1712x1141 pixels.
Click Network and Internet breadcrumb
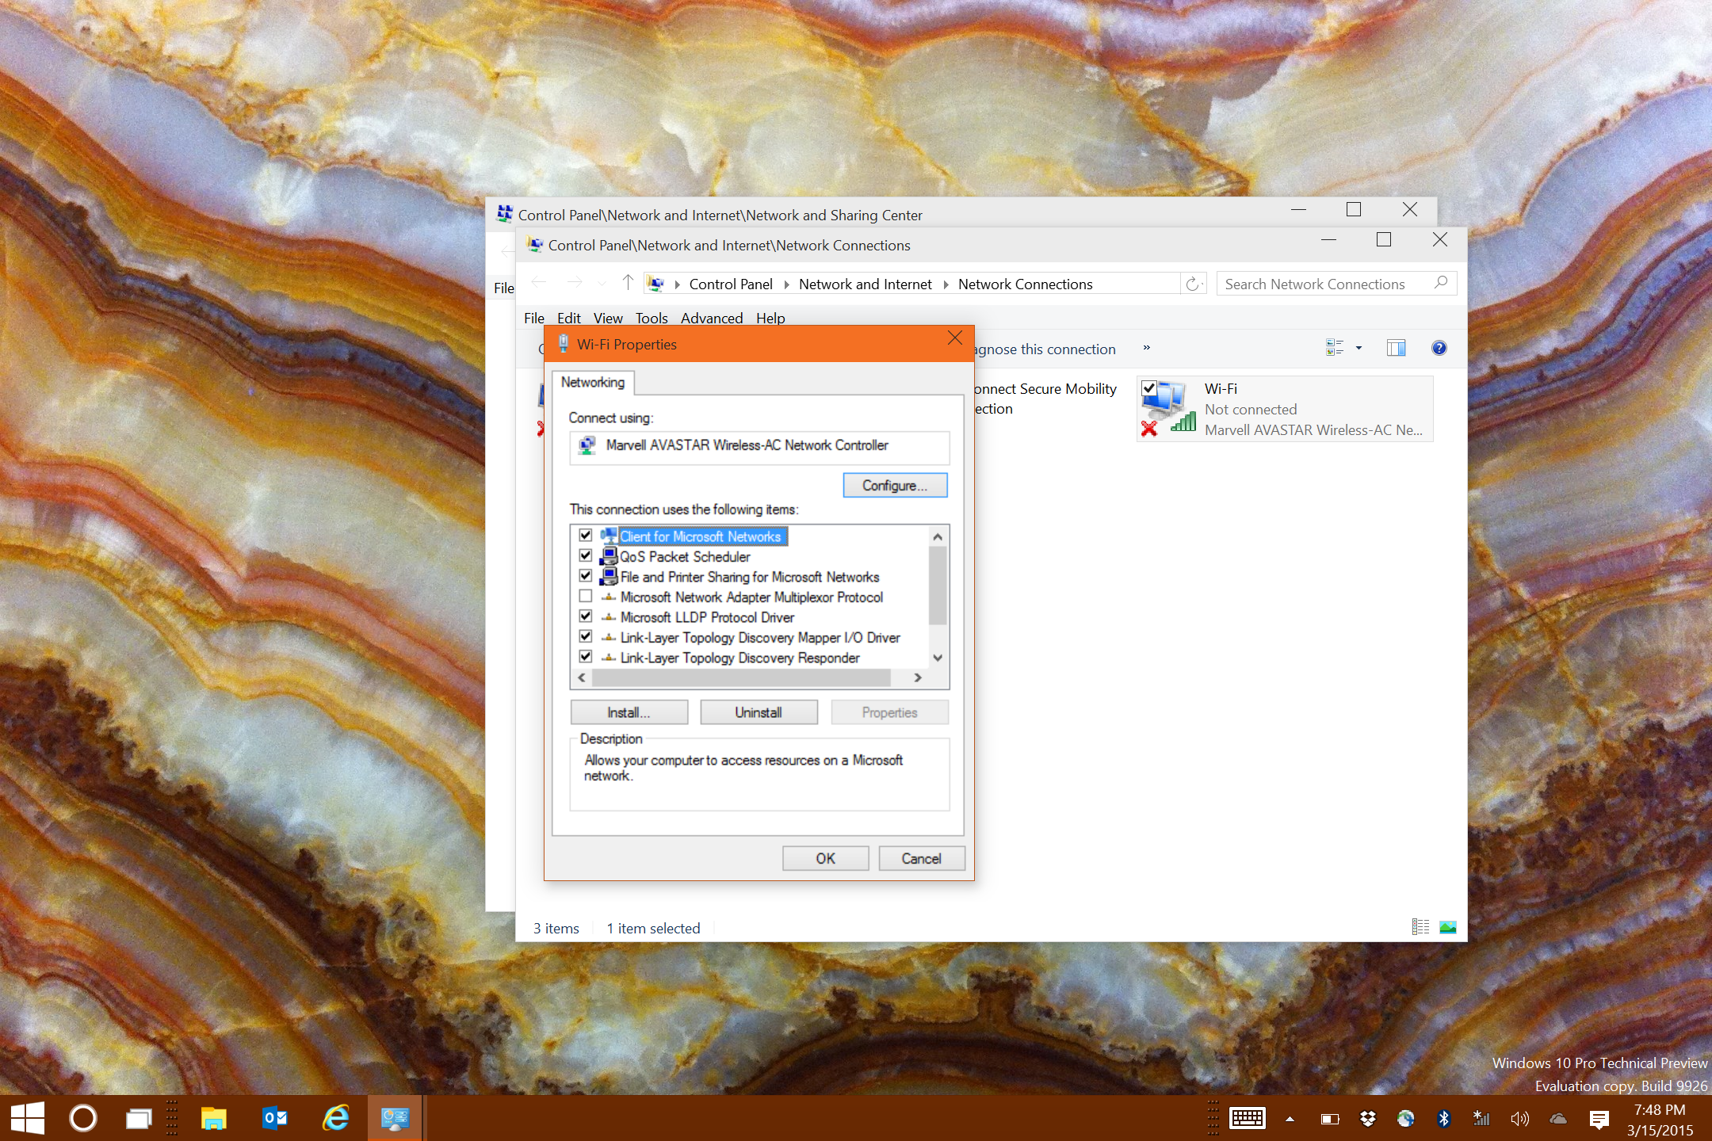[x=866, y=284]
